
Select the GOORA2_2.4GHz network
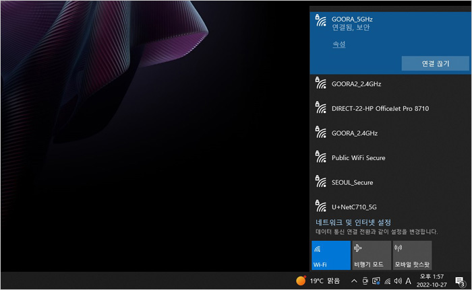[356, 84]
